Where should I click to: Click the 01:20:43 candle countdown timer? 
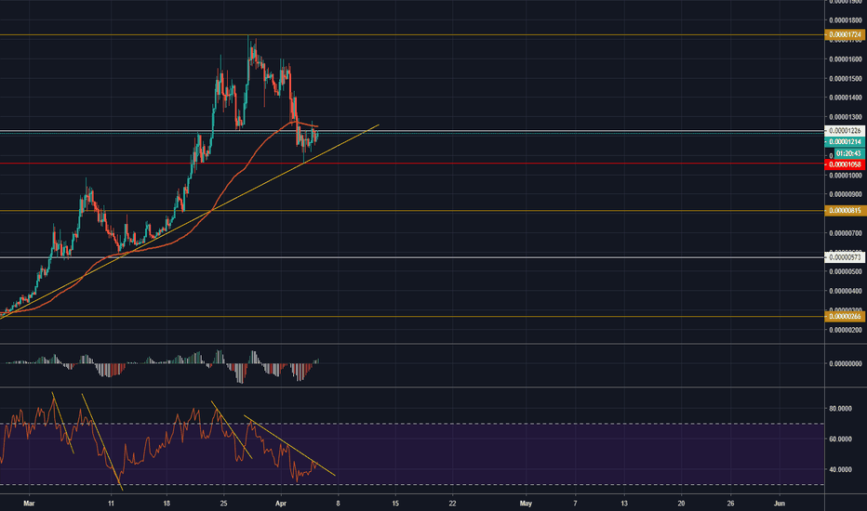tap(848, 153)
